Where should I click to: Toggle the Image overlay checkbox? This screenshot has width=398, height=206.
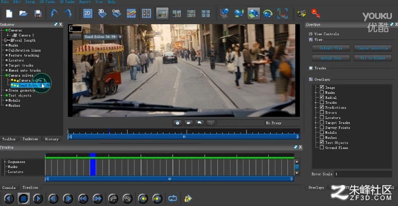[x=322, y=87]
